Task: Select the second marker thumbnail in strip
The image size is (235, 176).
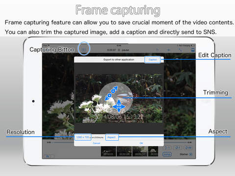Action: (x=124, y=152)
